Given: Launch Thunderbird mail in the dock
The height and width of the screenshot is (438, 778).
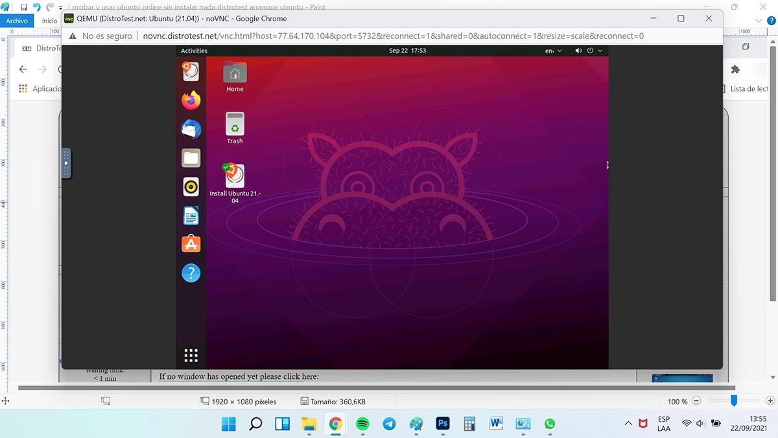Looking at the screenshot, I should [x=191, y=129].
